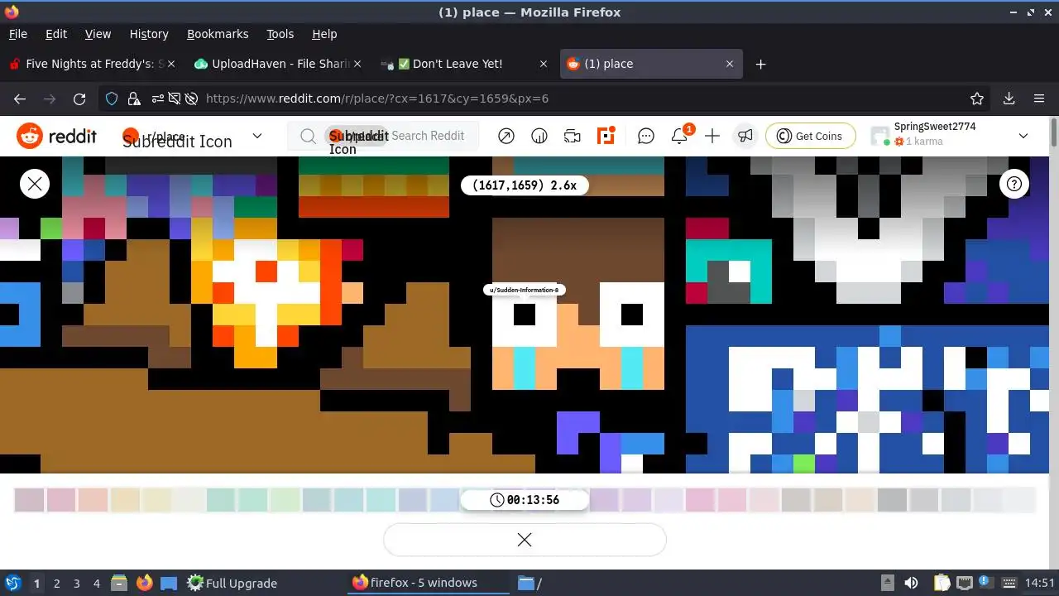The height and width of the screenshot is (596, 1059).
Task: Launch Firefox from the taskbar launcher
Action: click(144, 583)
